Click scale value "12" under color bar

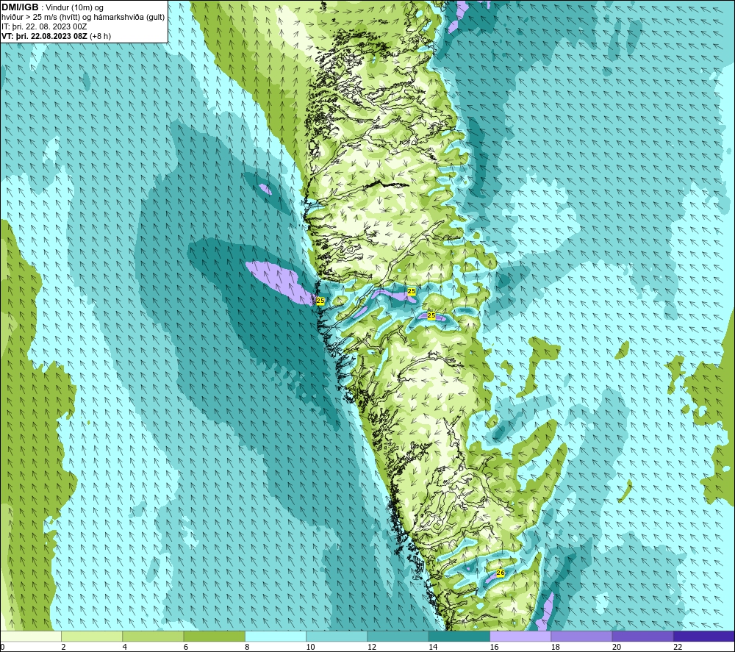coord(372,647)
